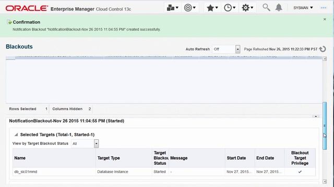Open View by Target Blackout Status dropdown
The image size is (334, 187).
[x=96, y=143]
